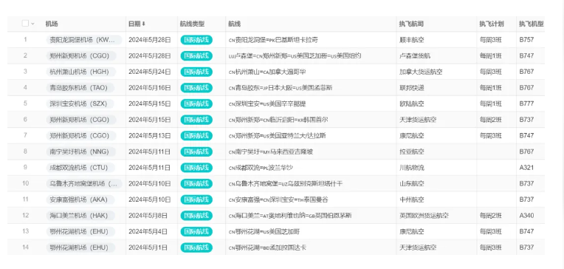The height and width of the screenshot is (269, 564).
Task: Open the 海口美兰机场 (HAK) airport tag
Action: (x=80, y=216)
